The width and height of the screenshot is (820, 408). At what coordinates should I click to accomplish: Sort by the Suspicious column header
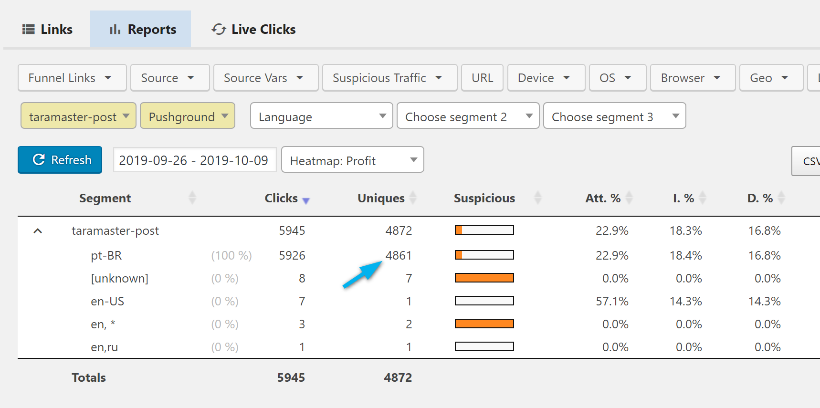[x=484, y=198]
